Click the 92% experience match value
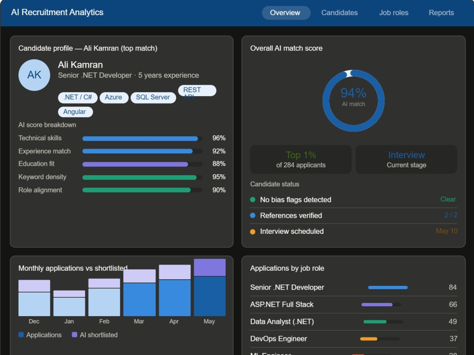 click(x=219, y=151)
